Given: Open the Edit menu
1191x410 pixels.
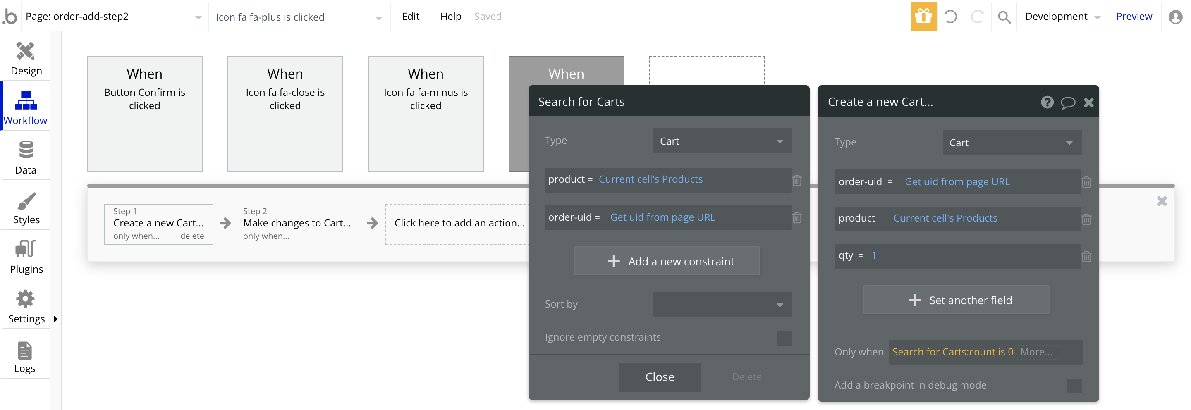Looking at the screenshot, I should point(410,17).
